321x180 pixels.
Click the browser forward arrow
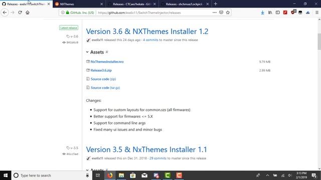(13, 12)
